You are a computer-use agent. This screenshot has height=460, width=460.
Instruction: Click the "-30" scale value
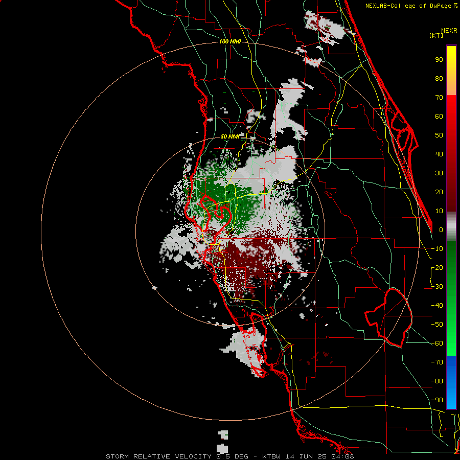[437, 287]
